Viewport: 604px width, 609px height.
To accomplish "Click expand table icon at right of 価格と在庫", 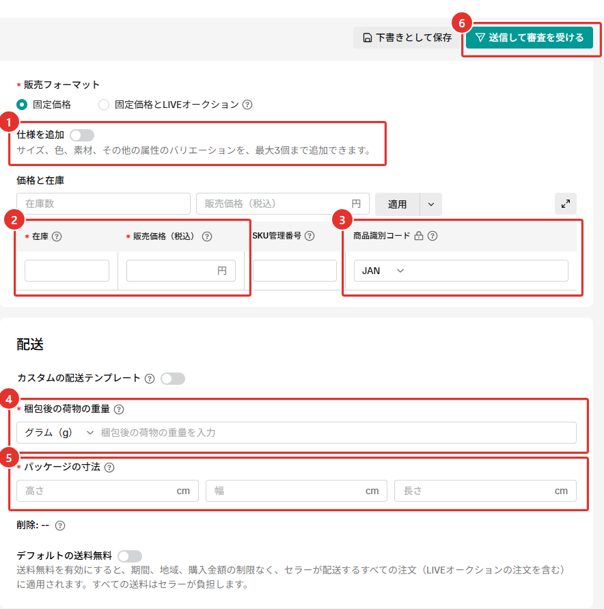I will (x=566, y=204).
